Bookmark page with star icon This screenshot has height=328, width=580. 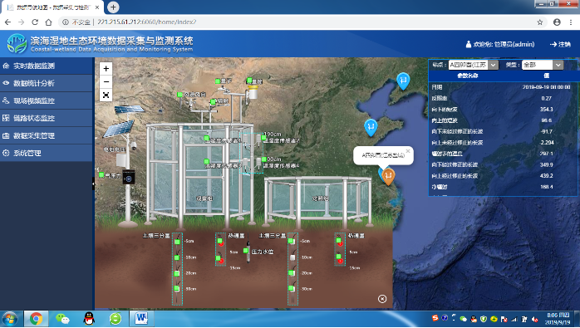pyautogui.click(x=539, y=22)
